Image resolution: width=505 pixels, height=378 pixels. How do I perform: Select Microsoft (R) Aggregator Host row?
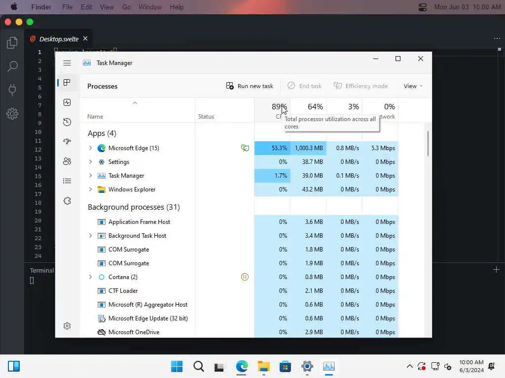point(239,304)
